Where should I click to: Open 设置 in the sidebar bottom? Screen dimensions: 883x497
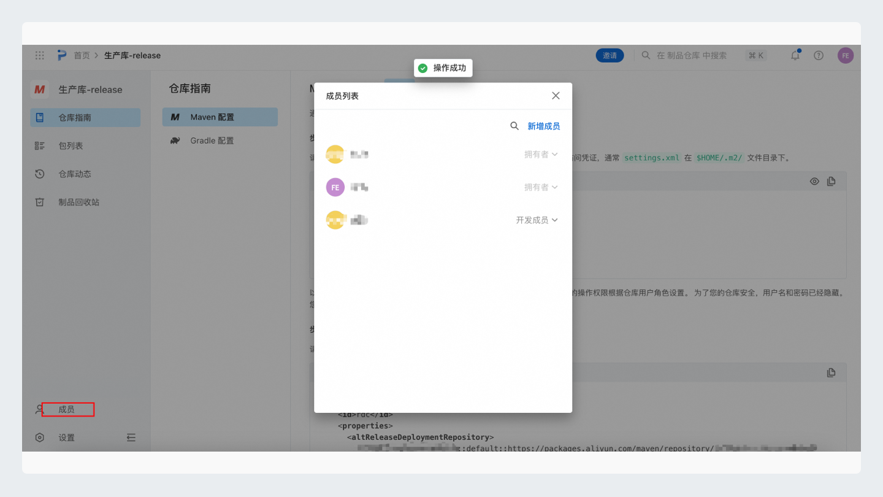pos(66,438)
